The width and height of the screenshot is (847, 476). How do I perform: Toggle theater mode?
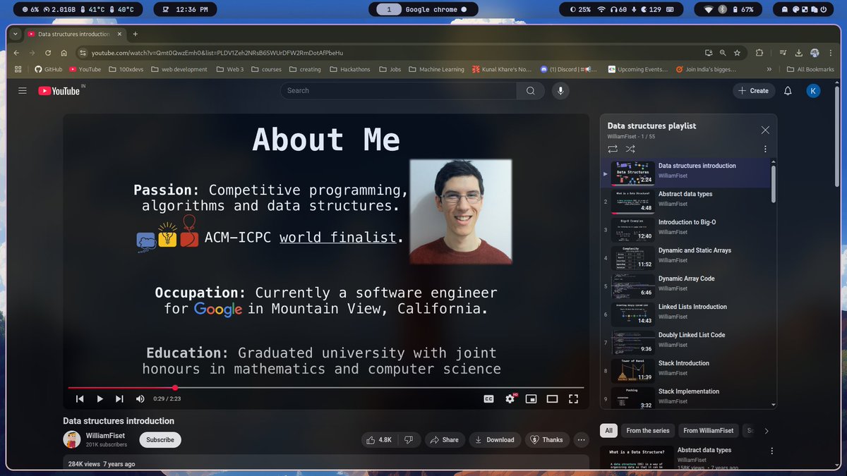[x=553, y=398]
